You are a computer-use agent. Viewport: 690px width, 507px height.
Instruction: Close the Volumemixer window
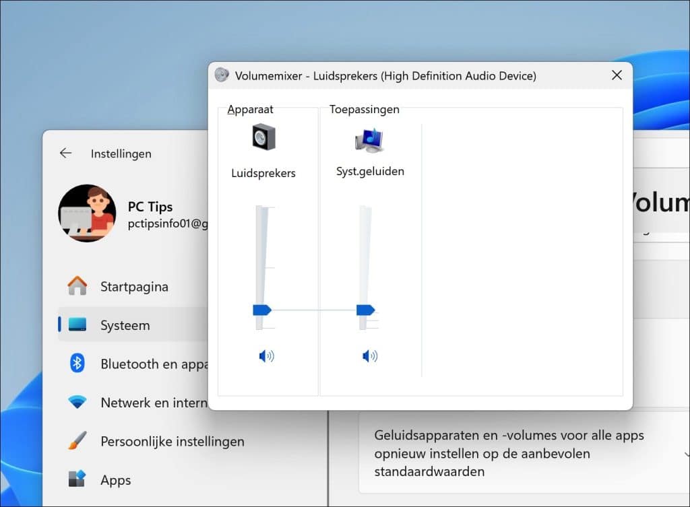[616, 75]
